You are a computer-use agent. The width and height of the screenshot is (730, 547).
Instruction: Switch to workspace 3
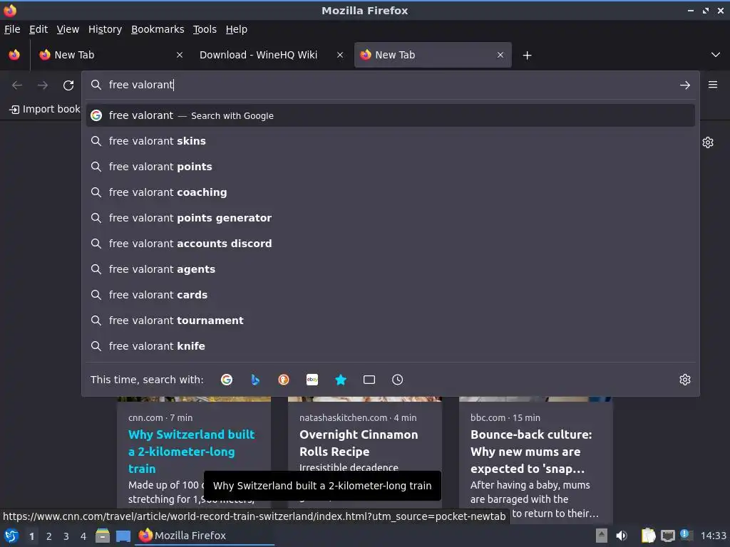(66, 536)
